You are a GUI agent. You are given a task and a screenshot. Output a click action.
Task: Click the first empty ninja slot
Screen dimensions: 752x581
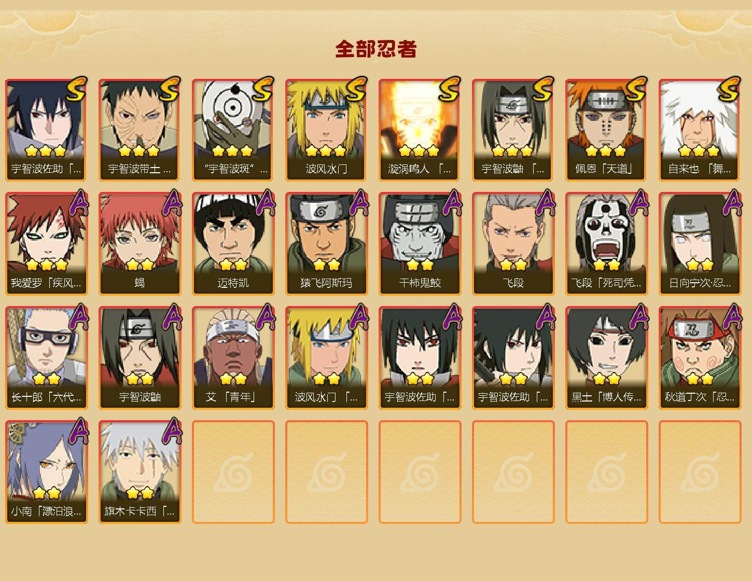pos(233,472)
